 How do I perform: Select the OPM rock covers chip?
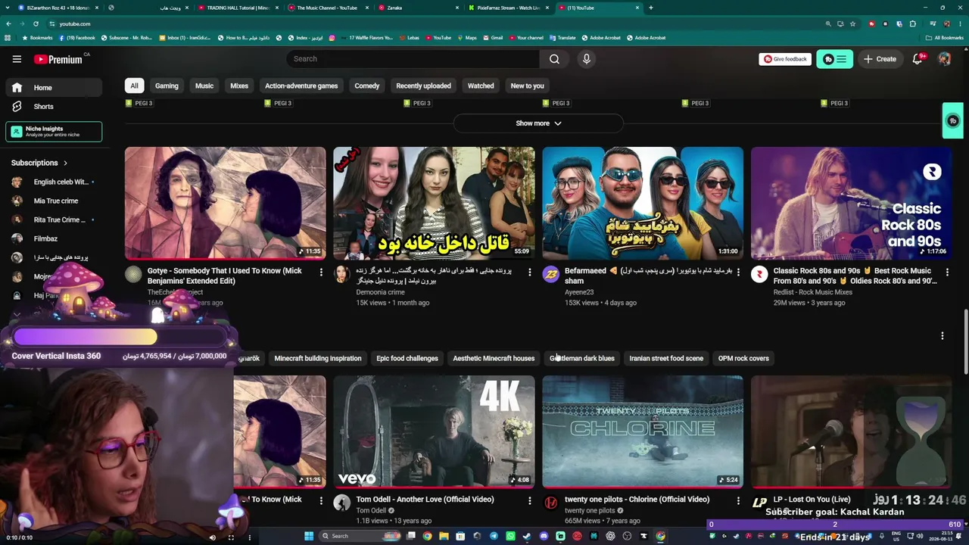(x=743, y=358)
